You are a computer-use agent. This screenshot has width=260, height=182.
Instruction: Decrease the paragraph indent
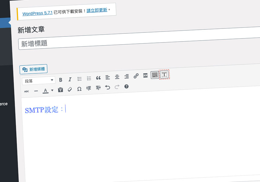pyautogui.click(x=89, y=88)
